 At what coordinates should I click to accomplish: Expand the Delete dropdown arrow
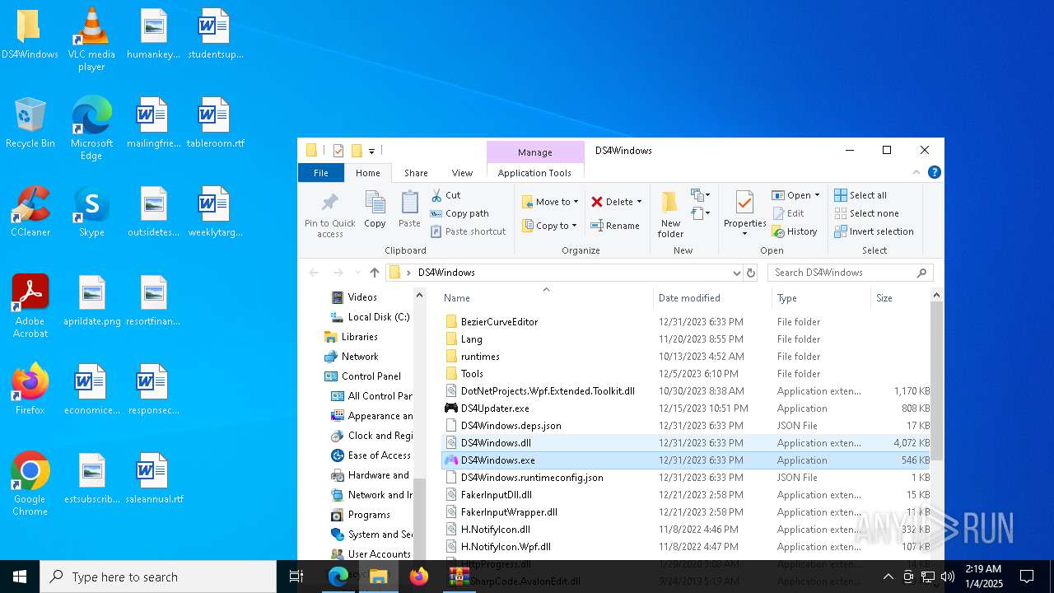pyautogui.click(x=639, y=202)
